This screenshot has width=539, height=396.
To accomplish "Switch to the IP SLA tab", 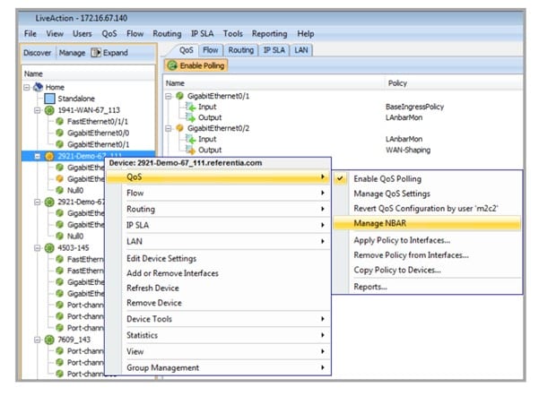I will pyautogui.click(x=274, y=50).
